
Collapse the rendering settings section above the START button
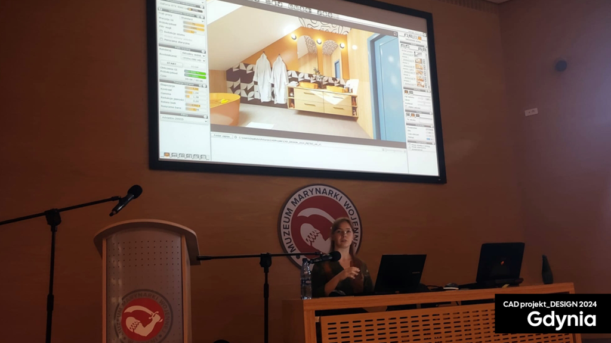pyautogui.click(x=203, y=52)
